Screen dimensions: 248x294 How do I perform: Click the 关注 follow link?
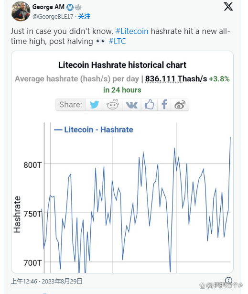(84, 17)
